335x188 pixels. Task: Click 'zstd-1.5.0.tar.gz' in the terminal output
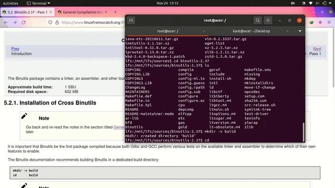tap(224, 56)
